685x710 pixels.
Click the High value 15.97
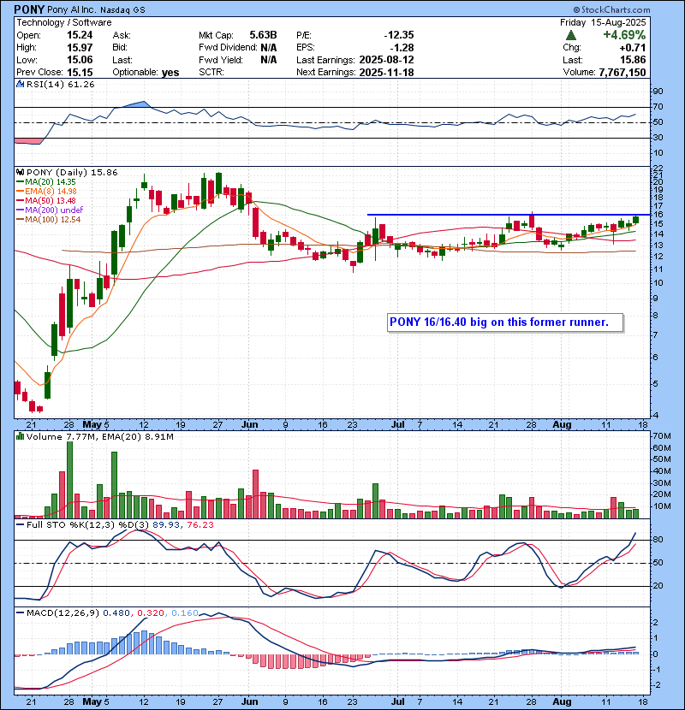(80, 48)
